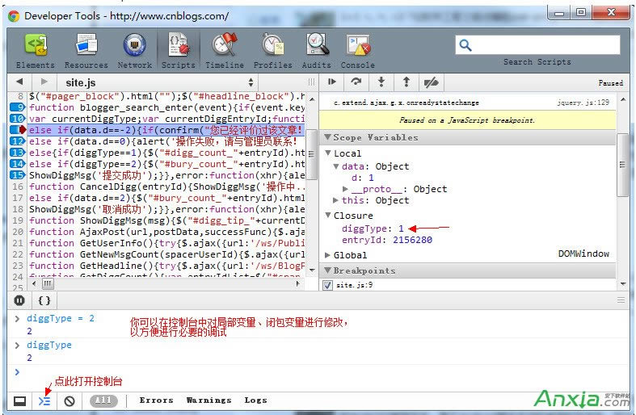Toggle the current paused line breakpoint
The width and height of the screenshot is (636, 415).
18,130
